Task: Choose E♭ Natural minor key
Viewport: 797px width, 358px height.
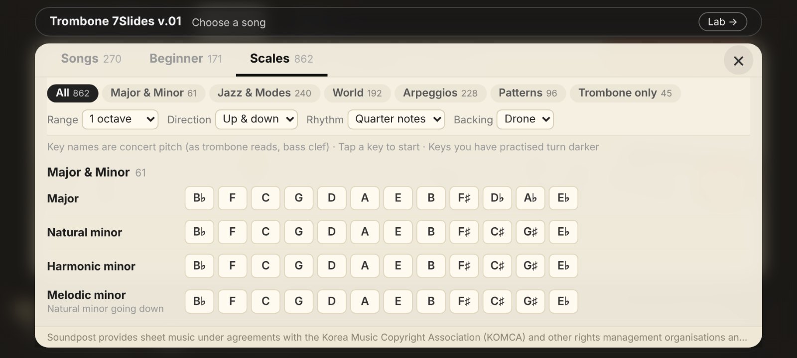Action: tap(563, 232)
